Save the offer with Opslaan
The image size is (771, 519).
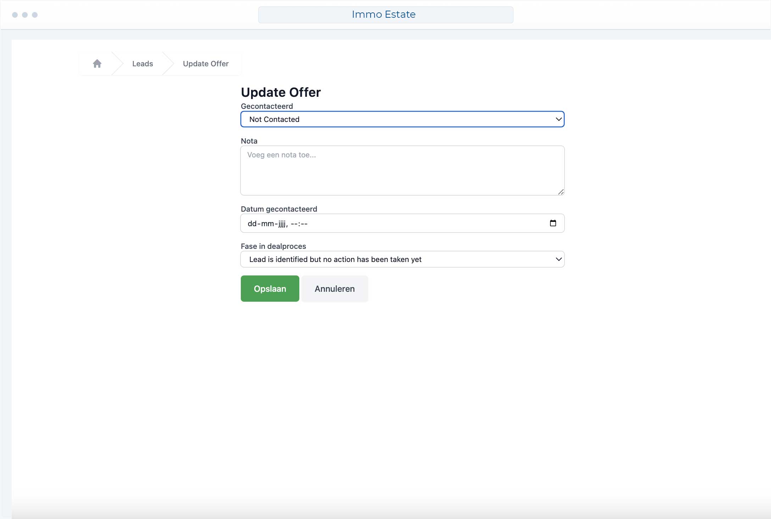click(x=270, y=289)
